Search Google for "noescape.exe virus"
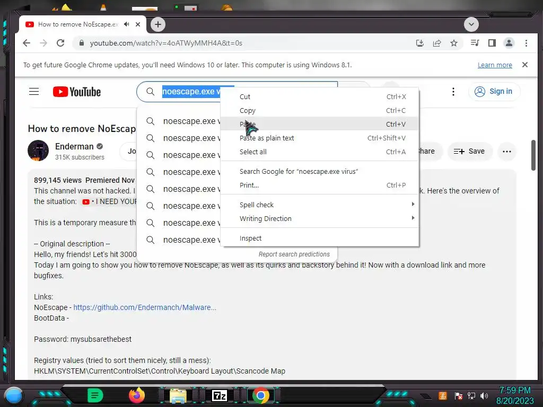This screenshot has width=543, height=407. coord(319,171)
